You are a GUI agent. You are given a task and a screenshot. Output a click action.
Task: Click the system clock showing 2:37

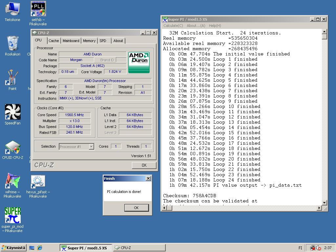(x=328, y=248)
